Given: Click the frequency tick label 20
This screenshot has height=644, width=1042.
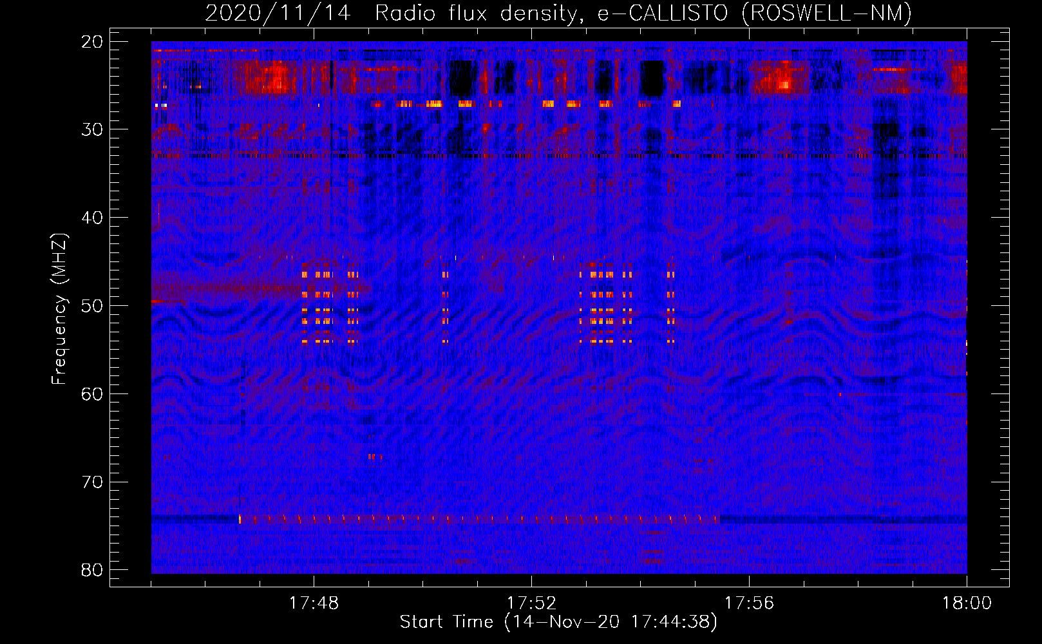Looking at the screenshot, I should coord(93,42).
